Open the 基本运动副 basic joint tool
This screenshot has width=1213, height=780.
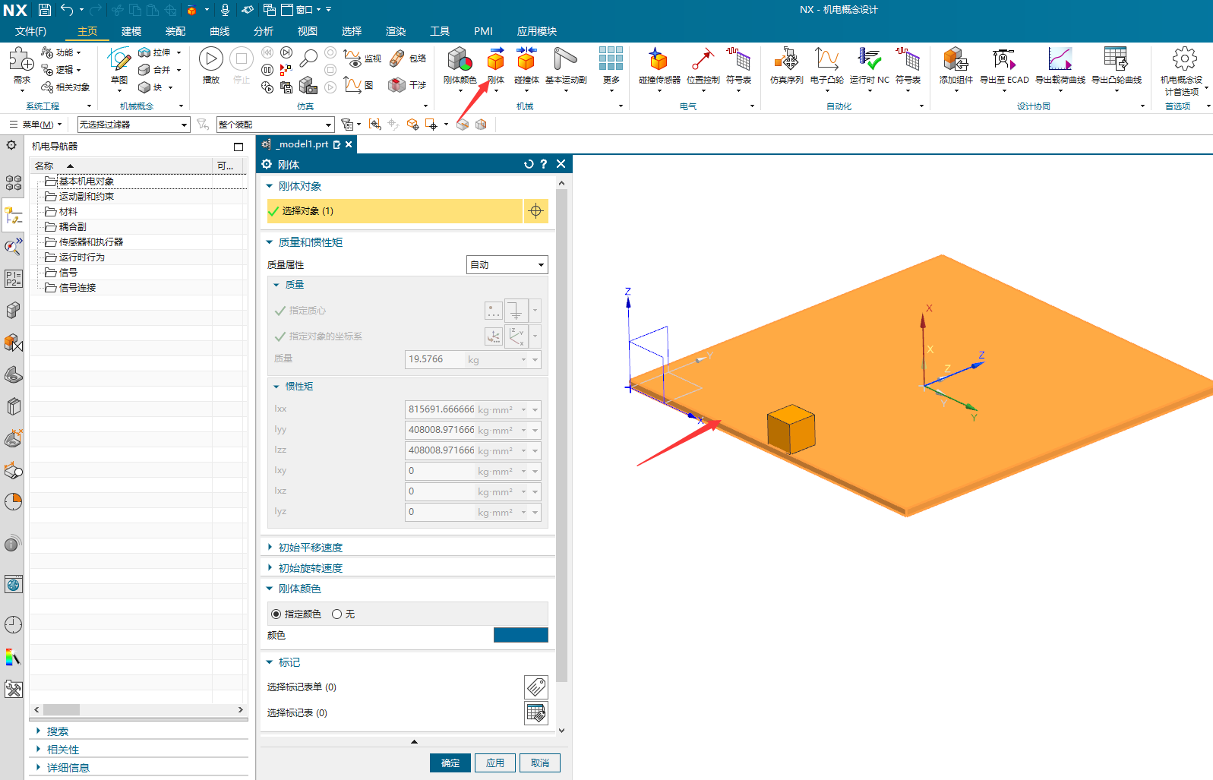tap(565, 61)
